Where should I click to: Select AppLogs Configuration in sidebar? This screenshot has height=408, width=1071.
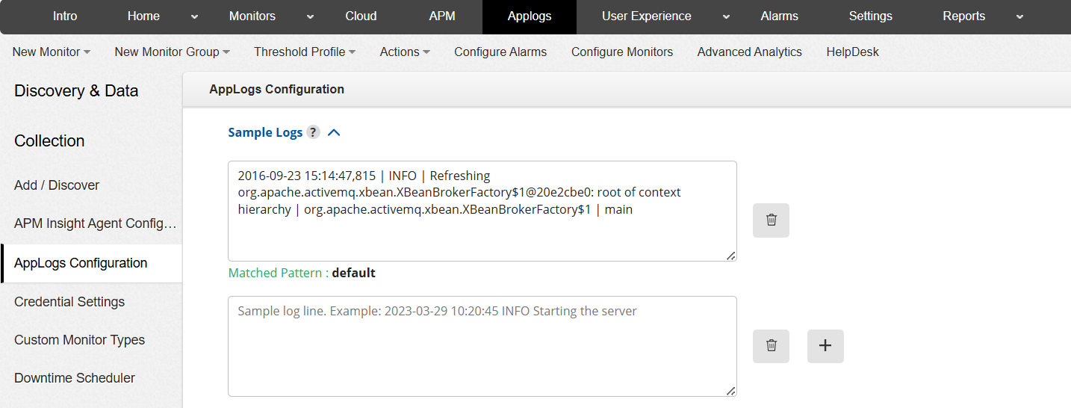[91, 263]
